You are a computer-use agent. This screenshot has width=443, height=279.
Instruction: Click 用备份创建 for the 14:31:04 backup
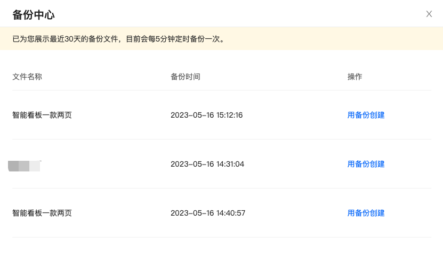pyautogui.click(x=366, y=164)
